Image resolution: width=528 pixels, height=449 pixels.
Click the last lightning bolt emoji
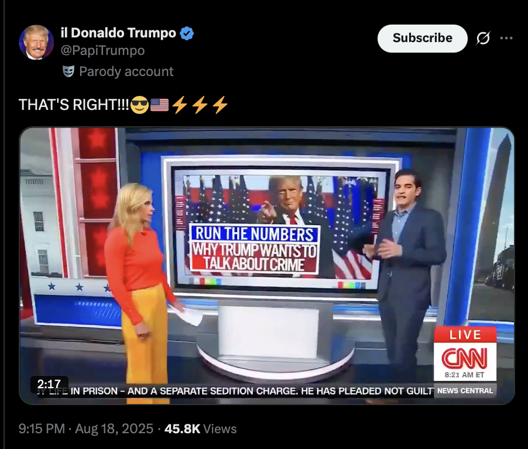(220, 105)
